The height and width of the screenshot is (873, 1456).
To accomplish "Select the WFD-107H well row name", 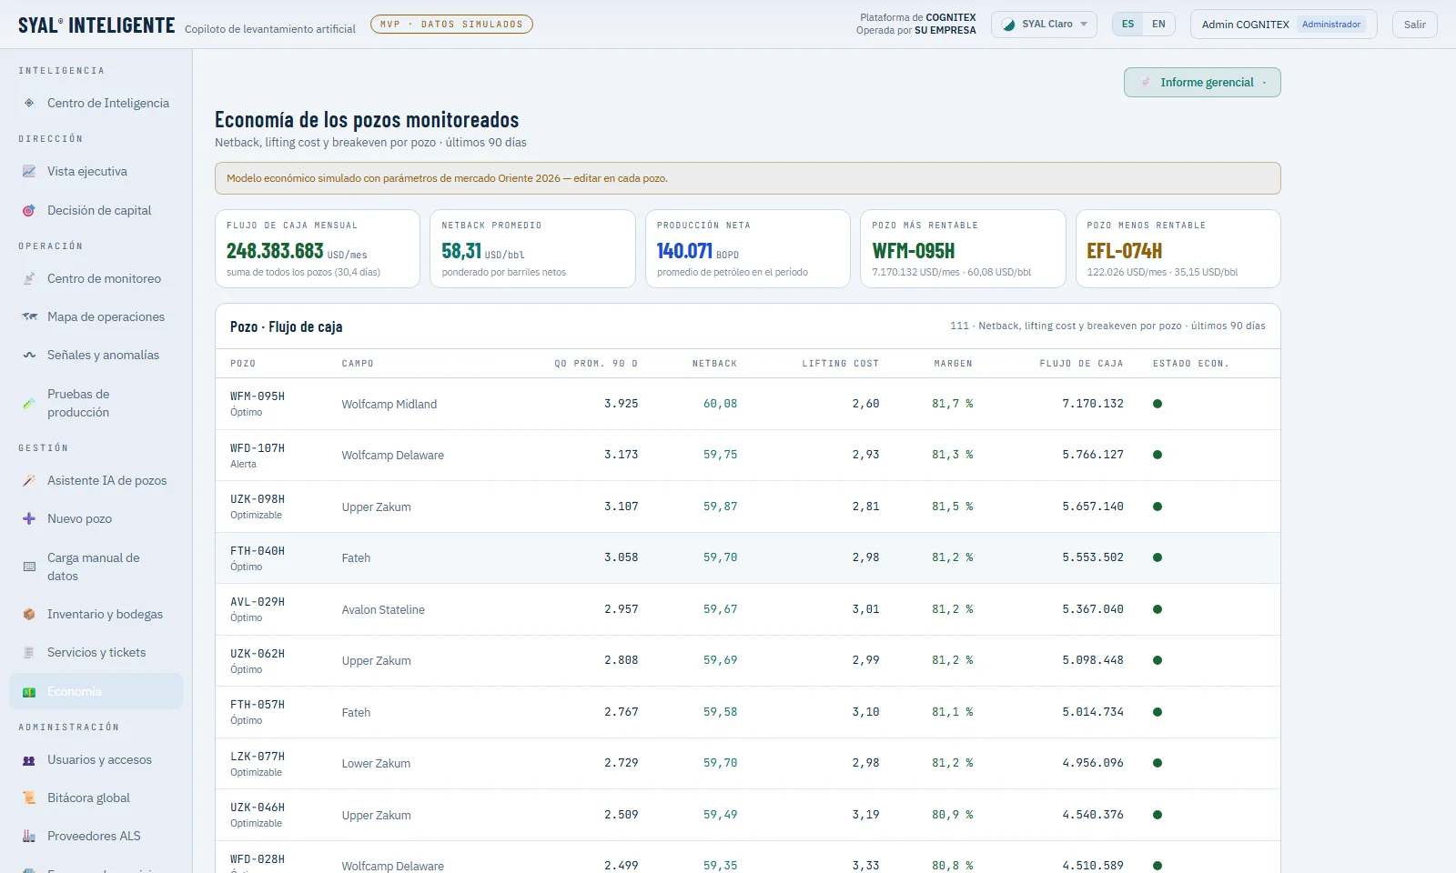I will [x=258, y=448].
